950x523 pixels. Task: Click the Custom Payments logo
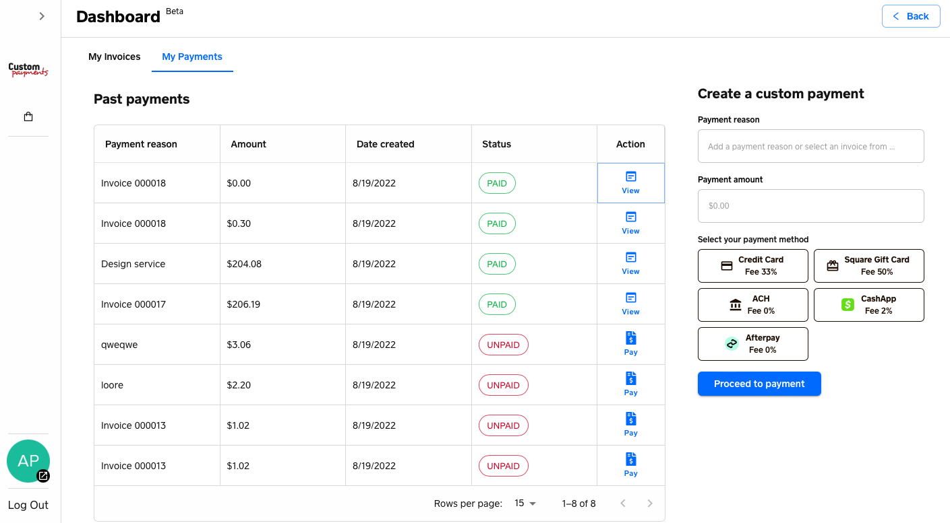point(28,70)
